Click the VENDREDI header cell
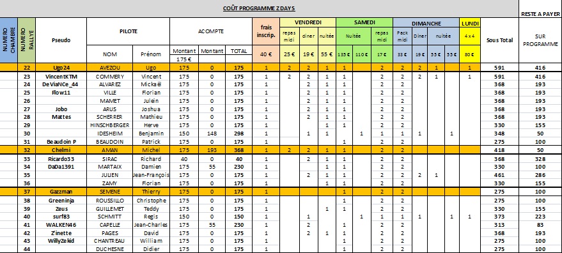This screenshot has height=253, width=562. pos(308,22)
